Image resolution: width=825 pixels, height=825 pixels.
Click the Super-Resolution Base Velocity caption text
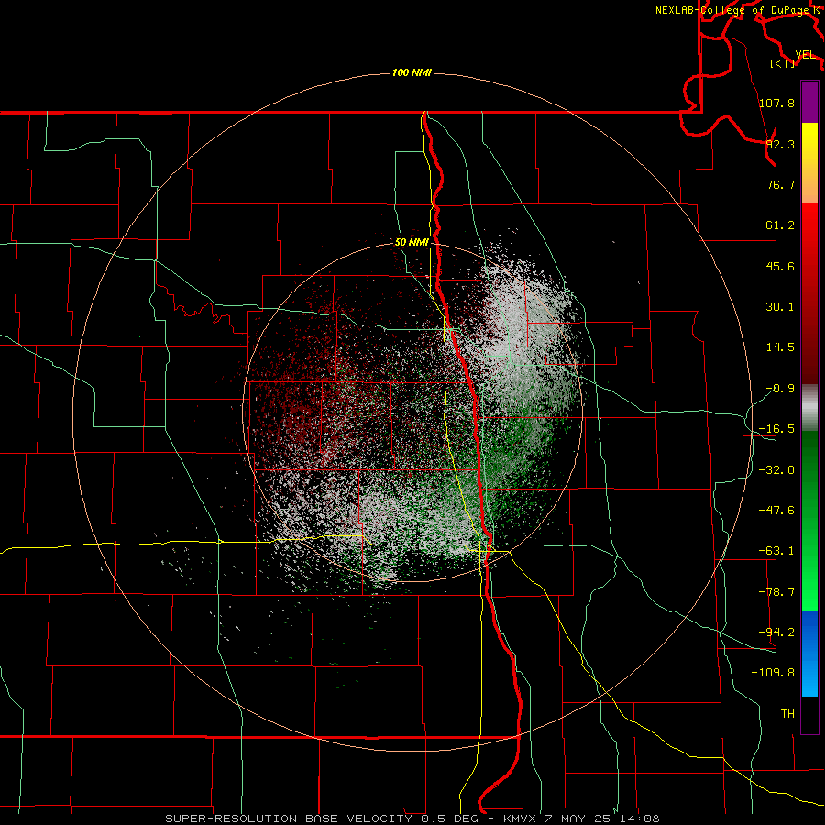tap(412, 819)
